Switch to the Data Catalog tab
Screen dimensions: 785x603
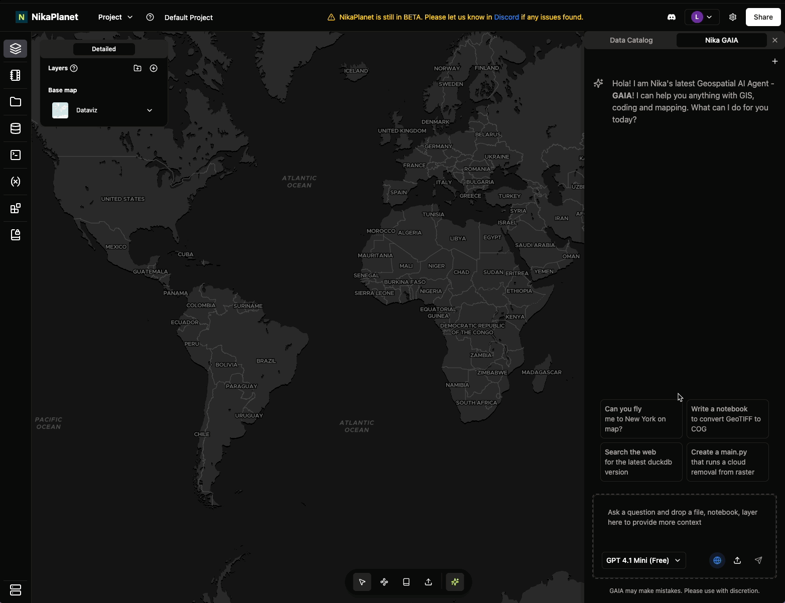[631, 40]
